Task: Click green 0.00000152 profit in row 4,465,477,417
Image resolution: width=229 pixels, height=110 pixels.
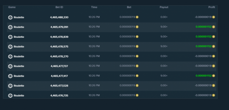Action: coord(204,76)
